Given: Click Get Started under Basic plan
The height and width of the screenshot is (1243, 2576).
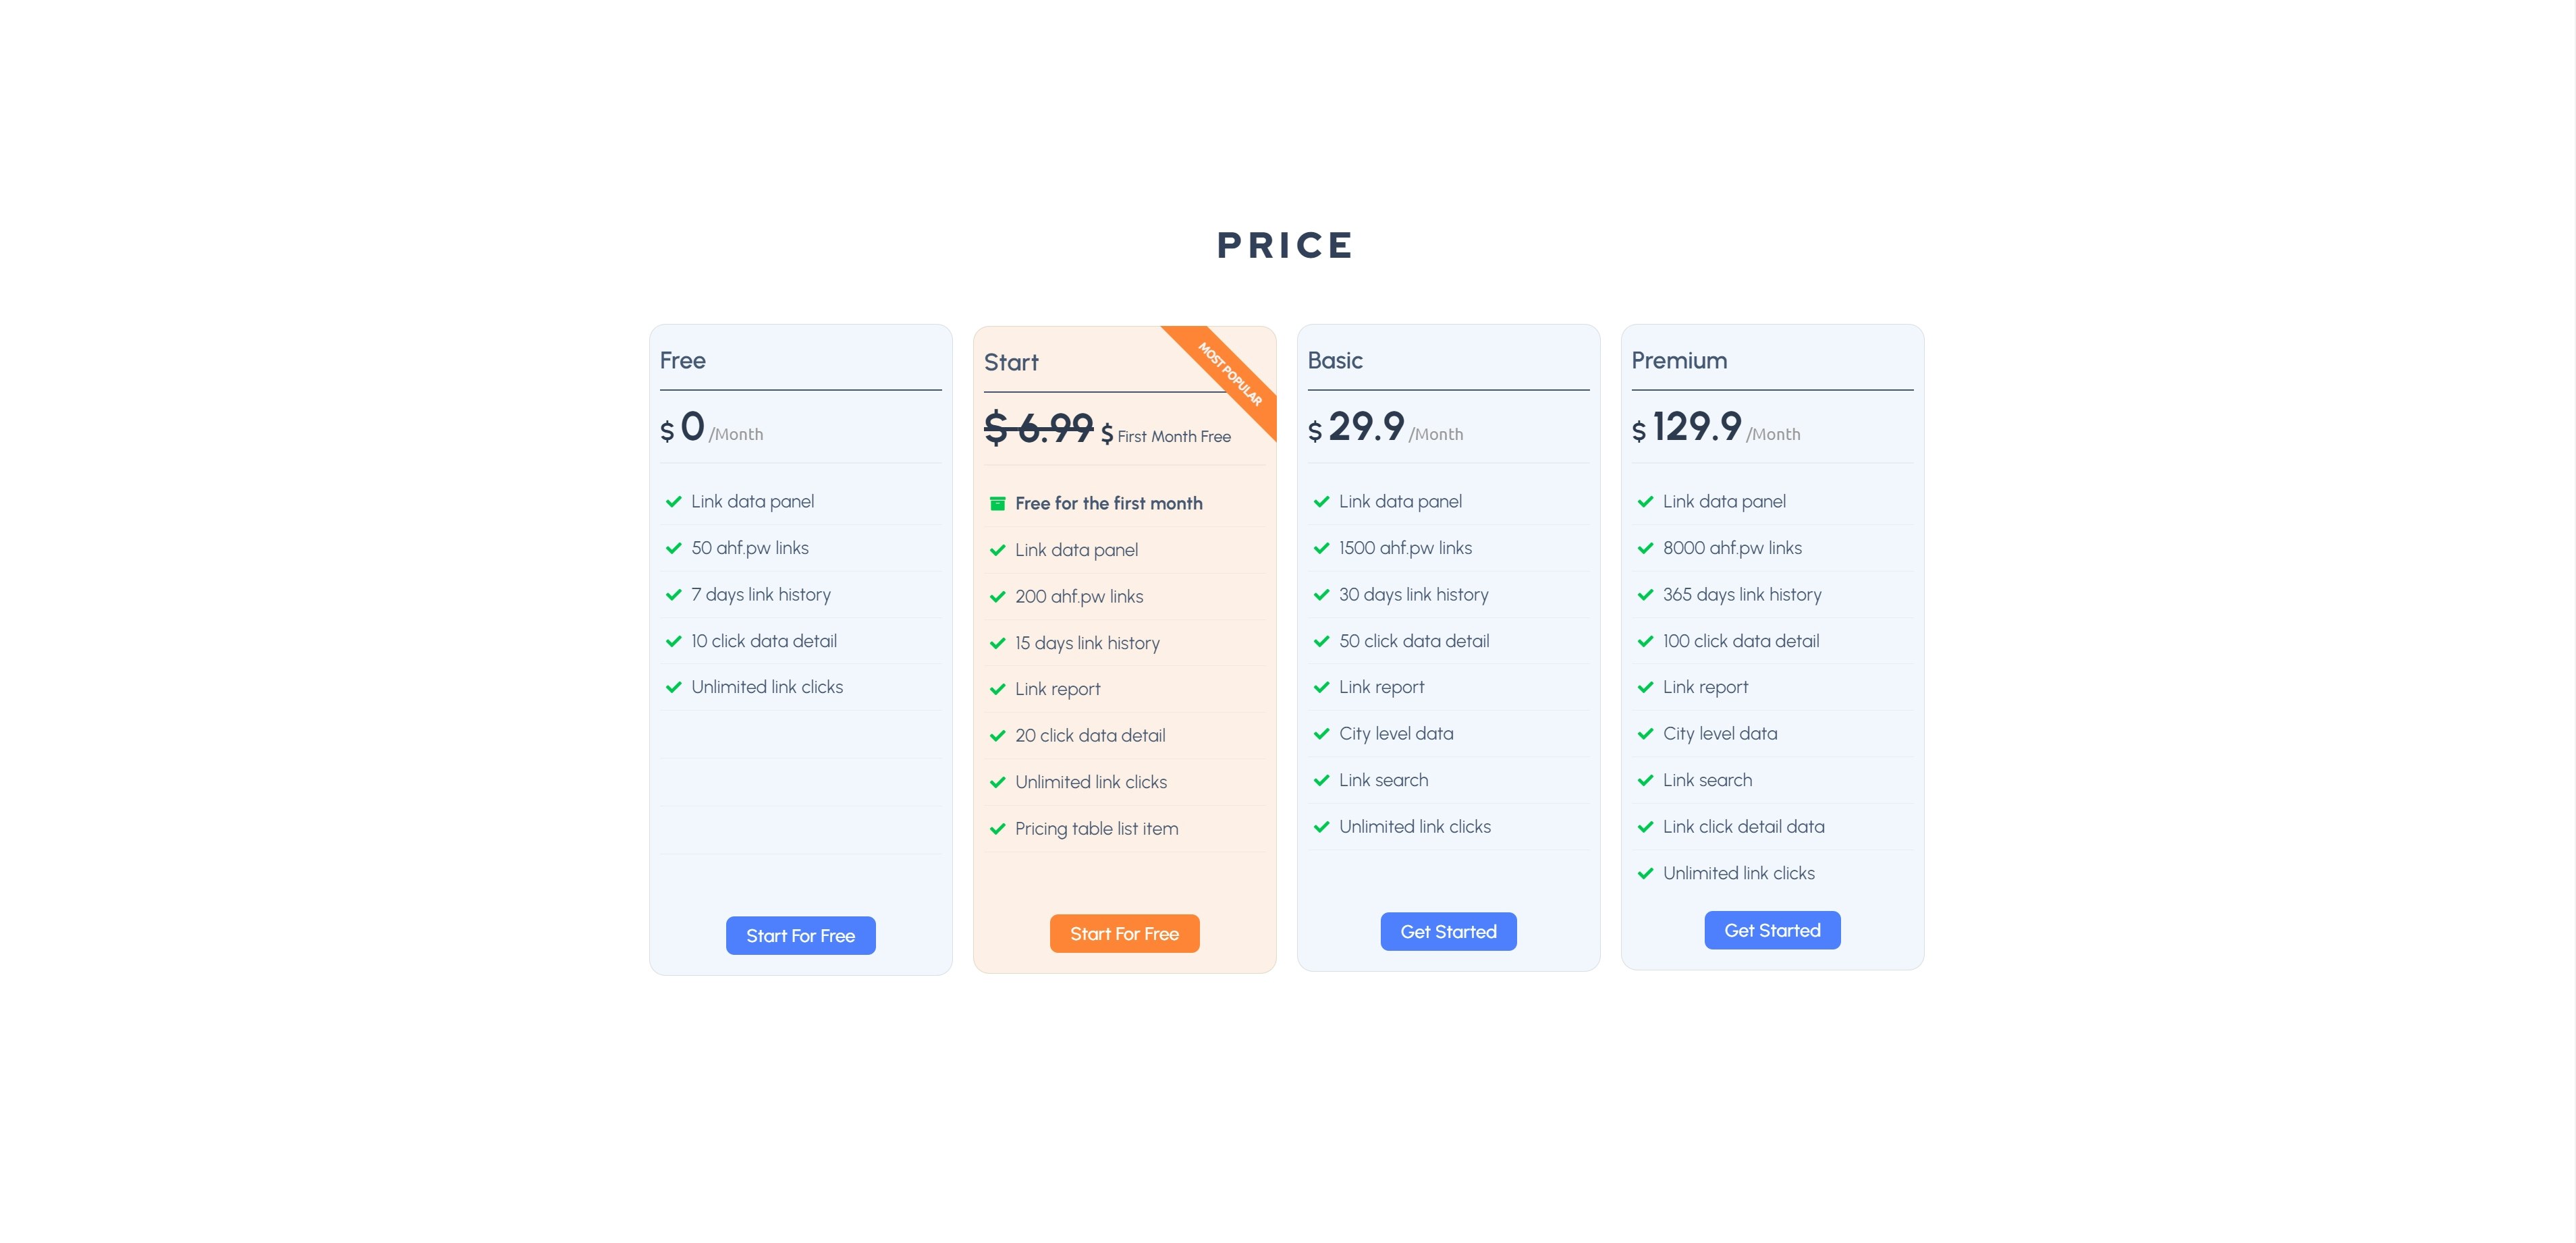Looking at the screenshot, I should (1448, 931).
